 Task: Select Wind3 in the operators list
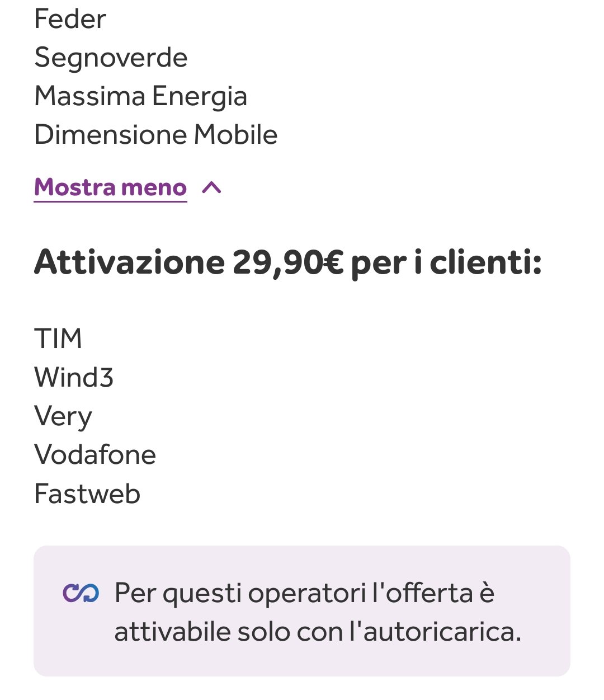(74, 377)
